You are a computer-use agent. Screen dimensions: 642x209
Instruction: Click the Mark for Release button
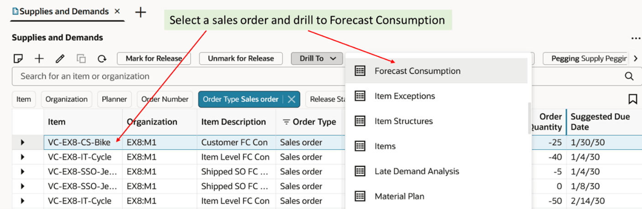[154, 59]
